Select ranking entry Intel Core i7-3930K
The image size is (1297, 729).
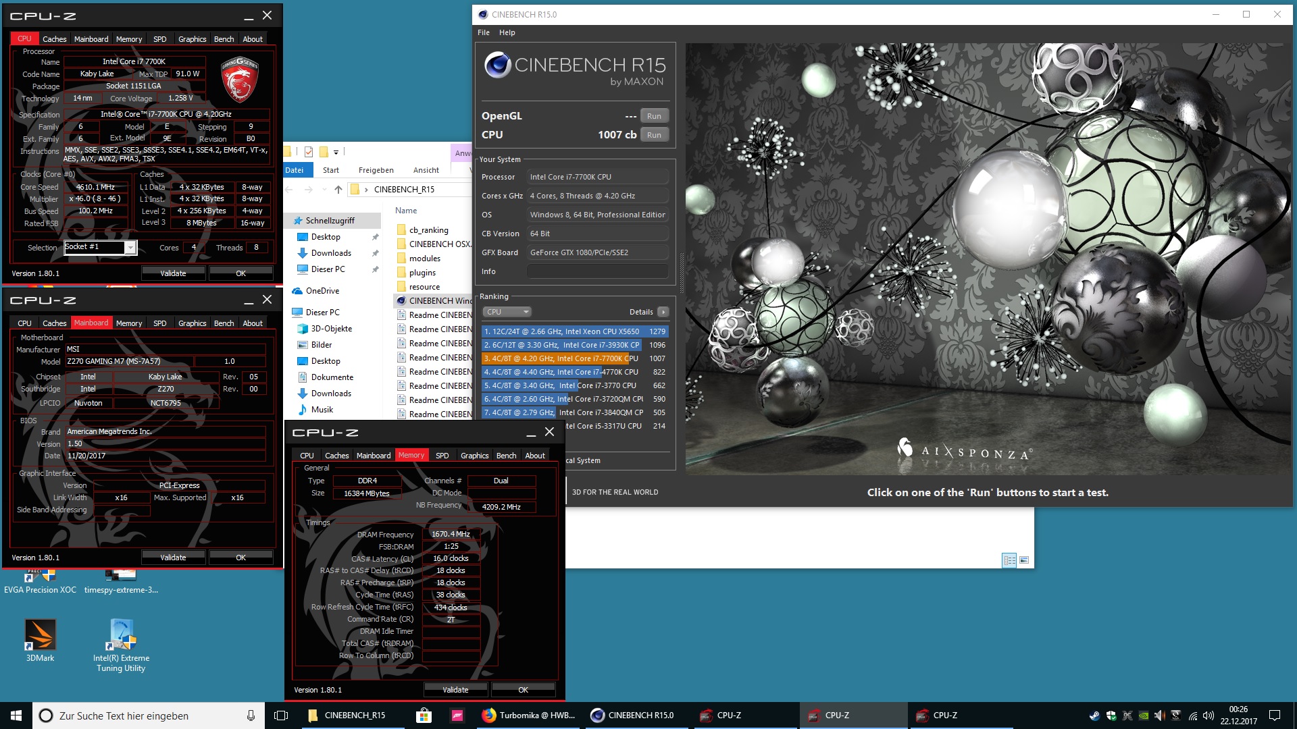[x=575, y=345]
